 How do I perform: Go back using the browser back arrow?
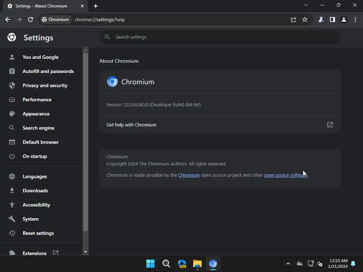[x=8, y=20]
